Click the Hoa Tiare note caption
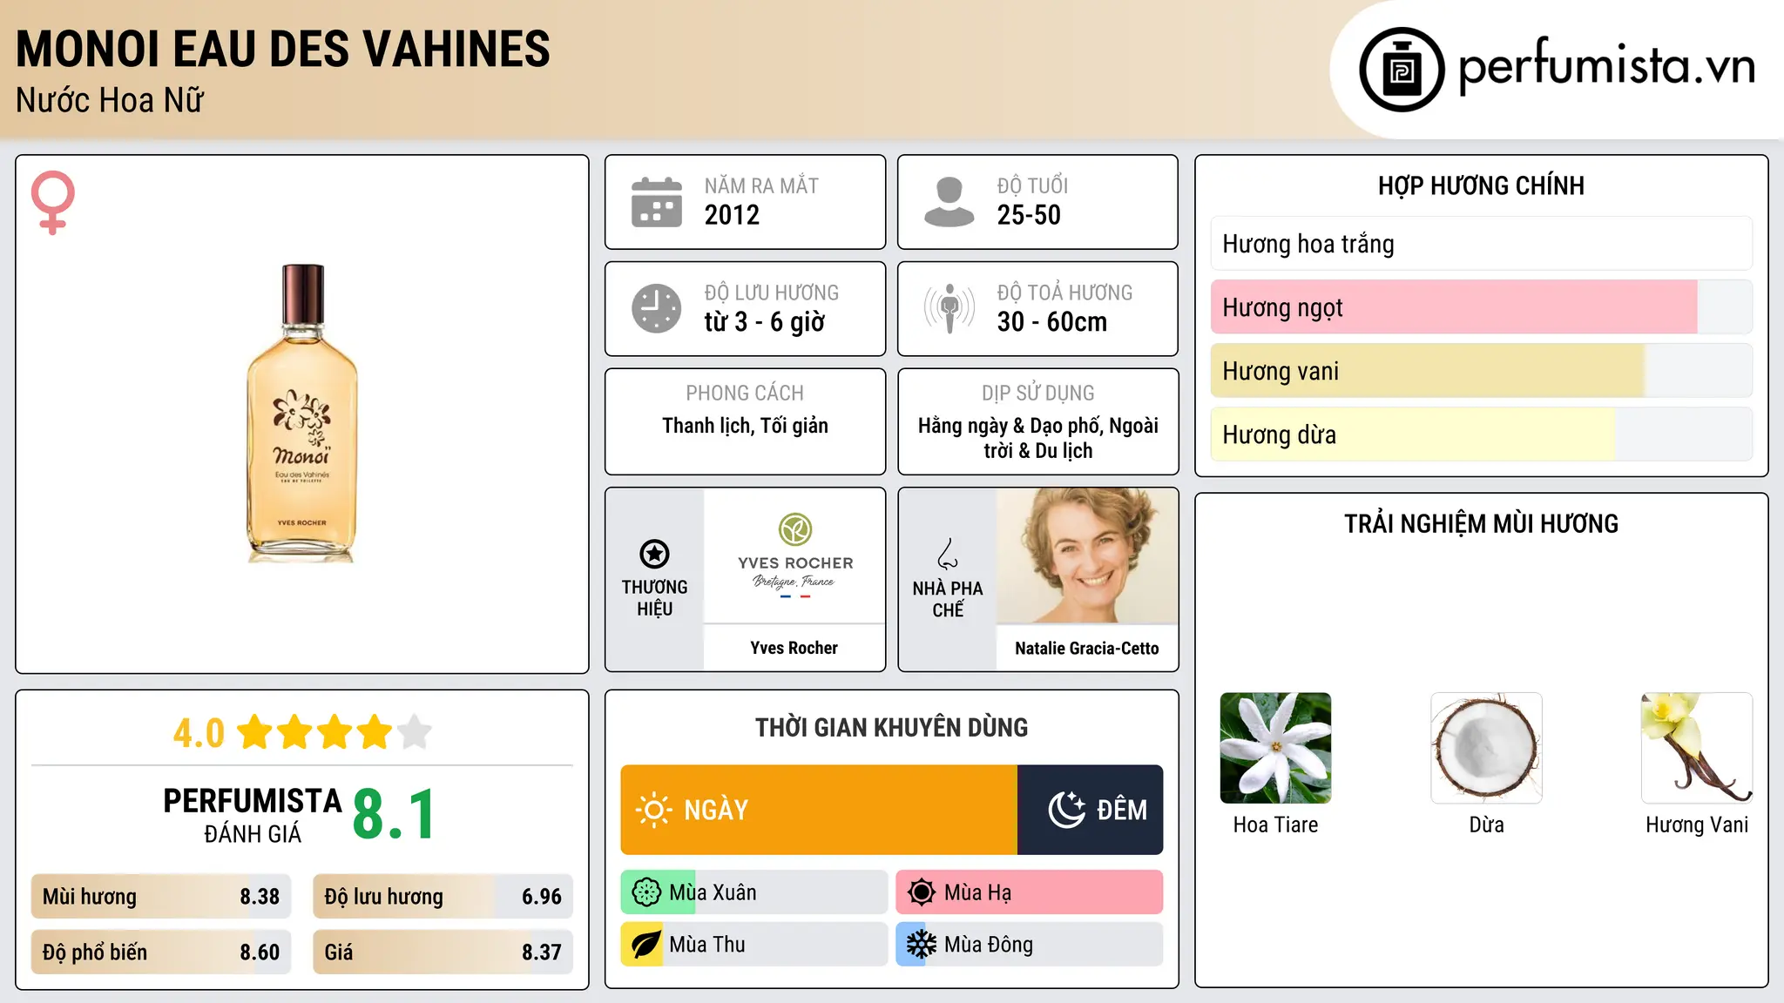The width and height of the screenshot is (1784, 1003). (x=1276, y=825)
